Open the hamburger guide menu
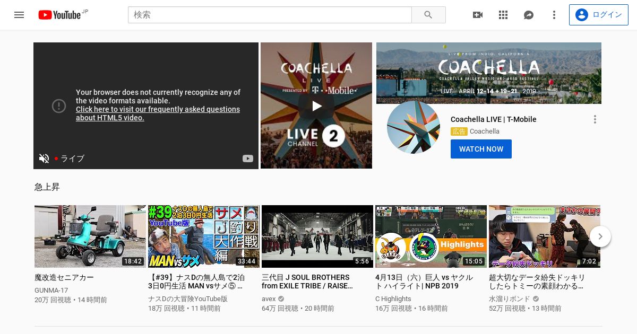The image size is (637, 334). [x=19, y=15]
